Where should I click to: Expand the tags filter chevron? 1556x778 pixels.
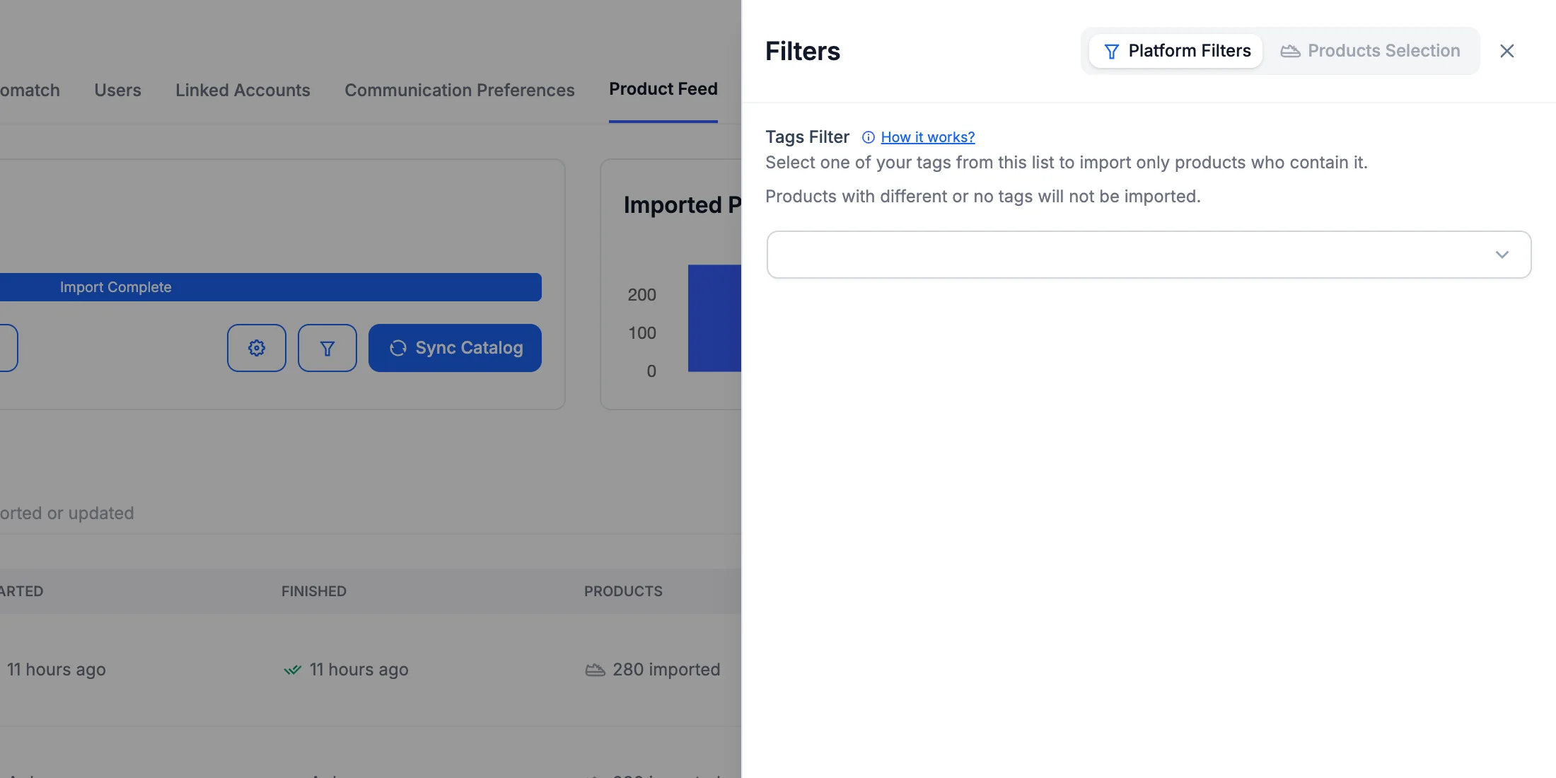click(x=1502, y=255)
